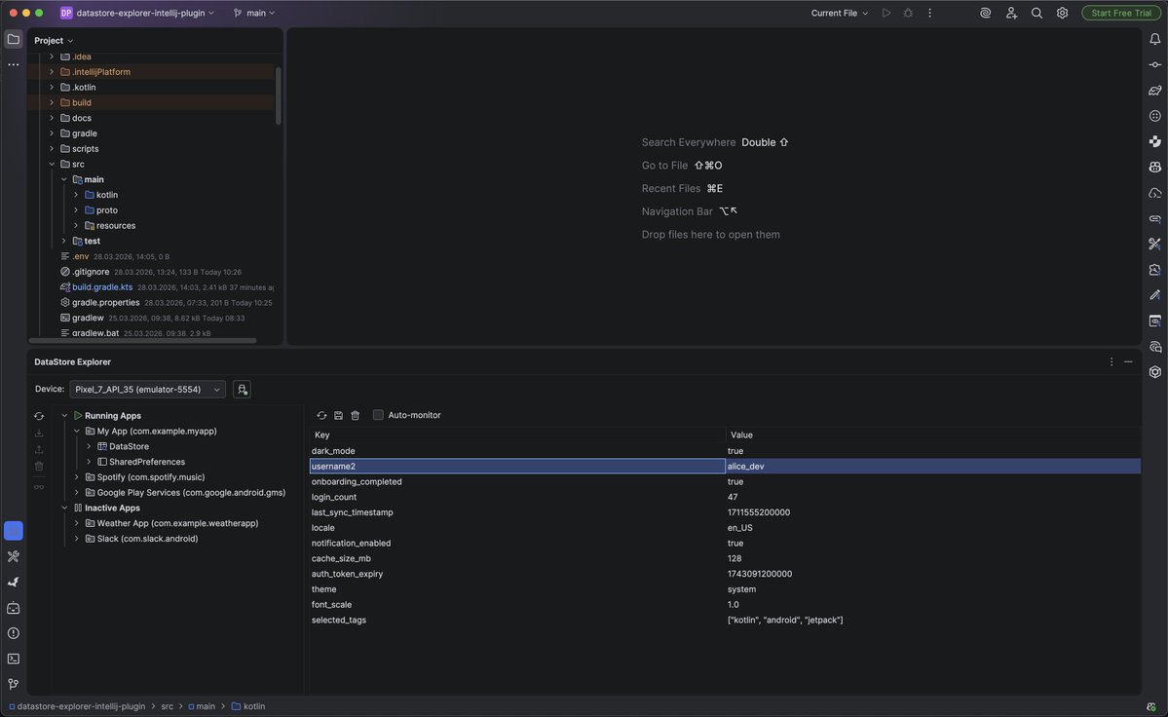
Task: Open the Device dropdown Pixel_7_API_35
Action: [x=147, y=390]
